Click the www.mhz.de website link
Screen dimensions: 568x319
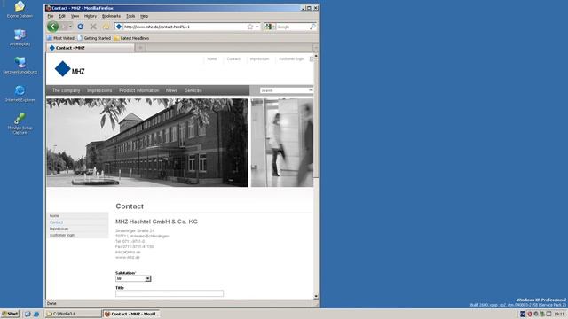[x=128, y=258]
